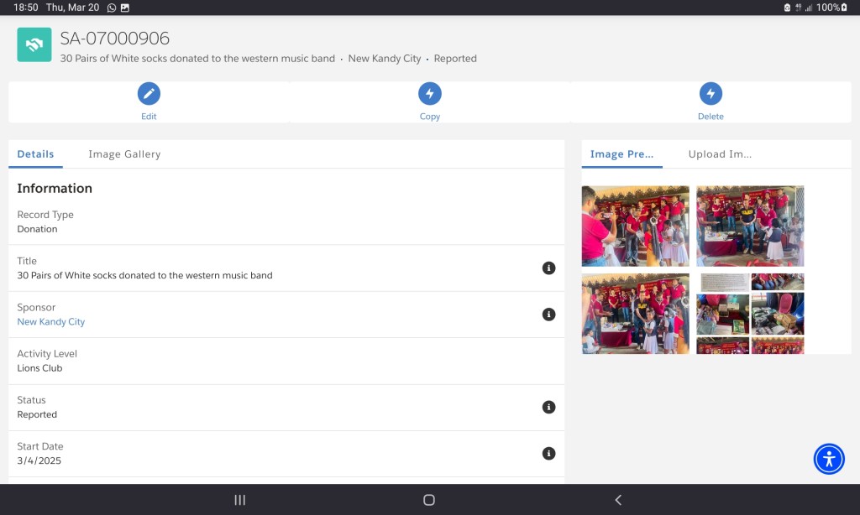The height and width of the screenshot is (515, 860).
Task: Tap the Edit pencil icon
Action: [x=149, y=94]
